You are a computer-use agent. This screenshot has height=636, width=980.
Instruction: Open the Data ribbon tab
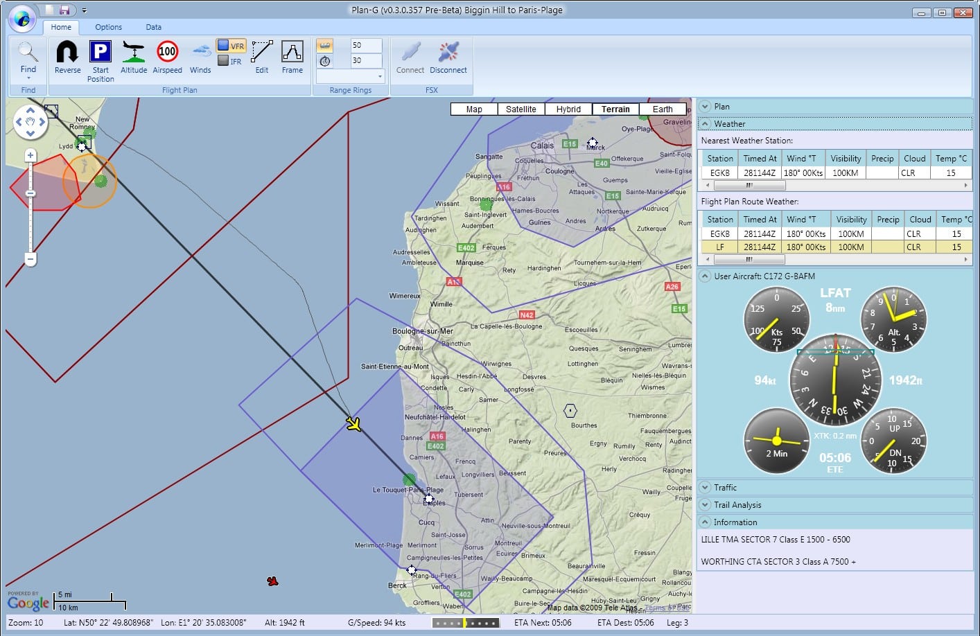(x=153, y=27)
